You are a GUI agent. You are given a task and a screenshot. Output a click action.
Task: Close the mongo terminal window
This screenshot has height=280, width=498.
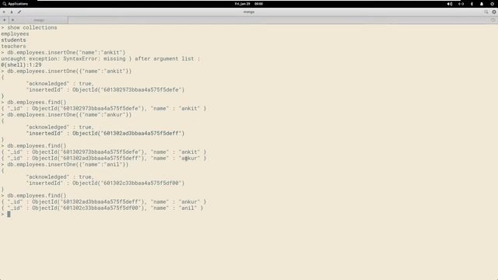point(4,12)
